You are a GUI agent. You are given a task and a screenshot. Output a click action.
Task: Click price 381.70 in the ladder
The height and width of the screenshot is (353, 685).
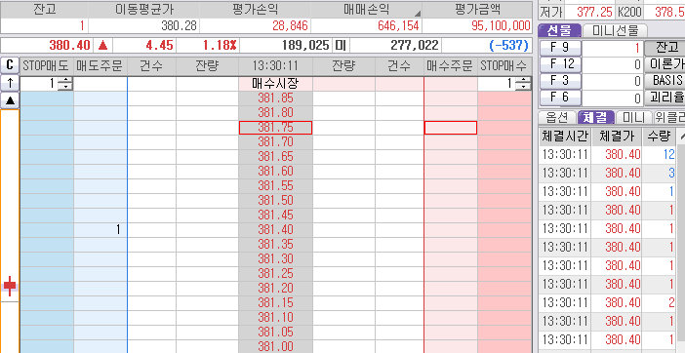[275, 141]
